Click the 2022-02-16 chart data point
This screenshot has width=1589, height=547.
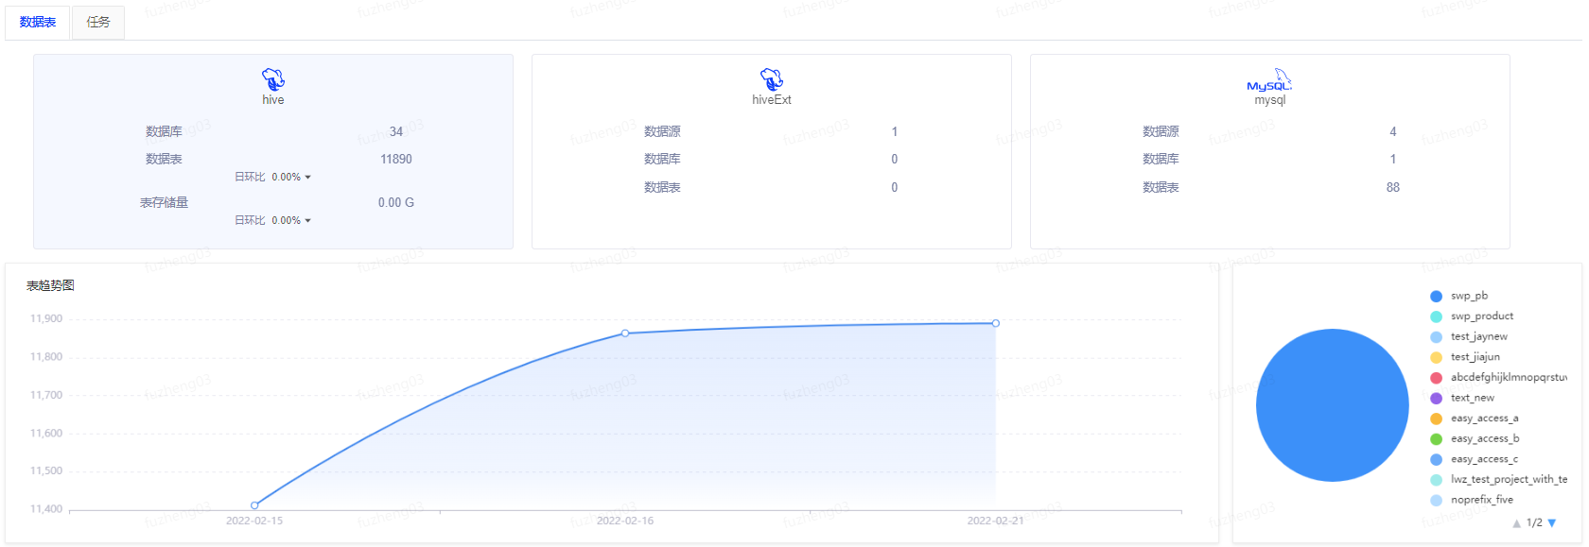coord(625,333)
